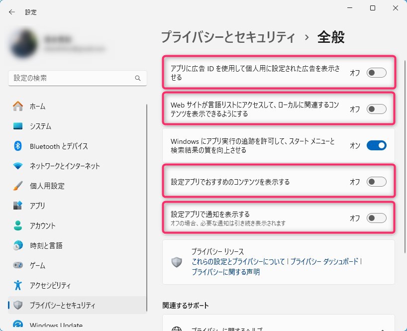The image size is (407, 331).
Task: Click the Home icon in sidebar
Action: click(18, 106)
